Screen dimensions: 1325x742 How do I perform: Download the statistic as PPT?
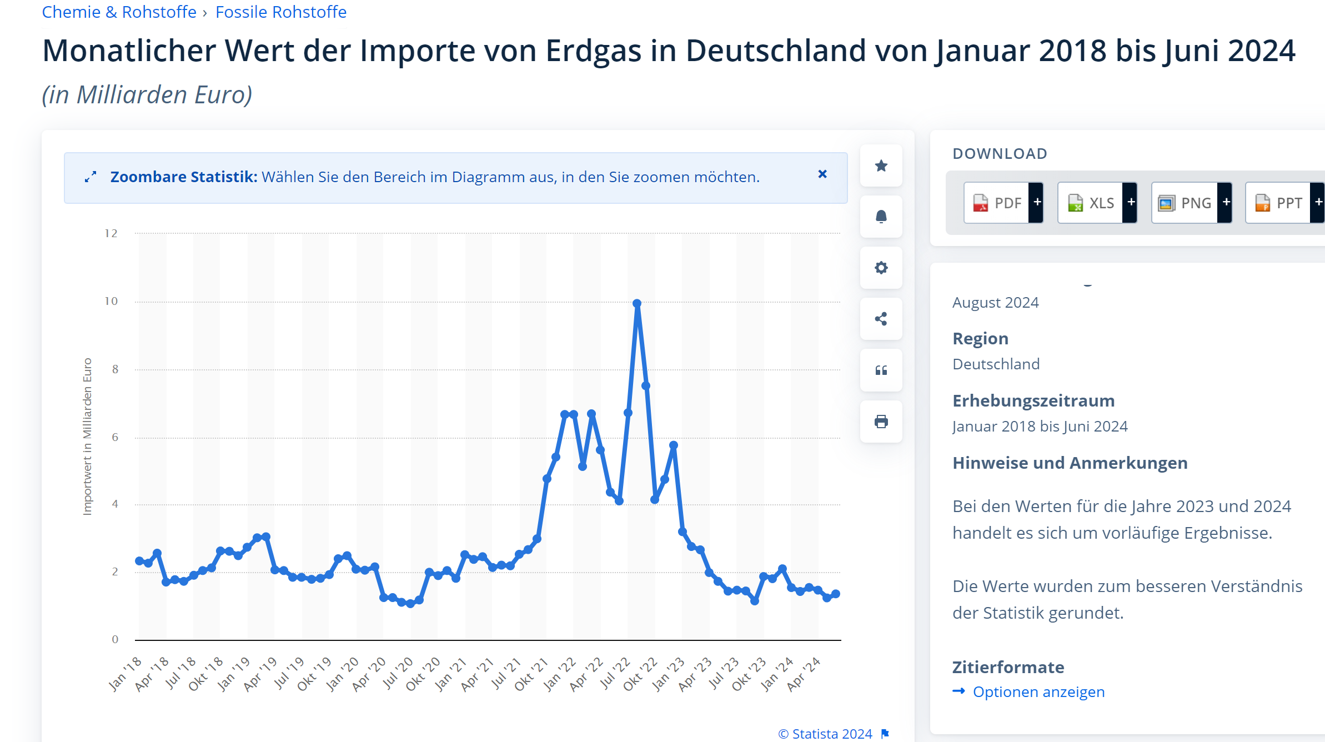(1279, 203)
